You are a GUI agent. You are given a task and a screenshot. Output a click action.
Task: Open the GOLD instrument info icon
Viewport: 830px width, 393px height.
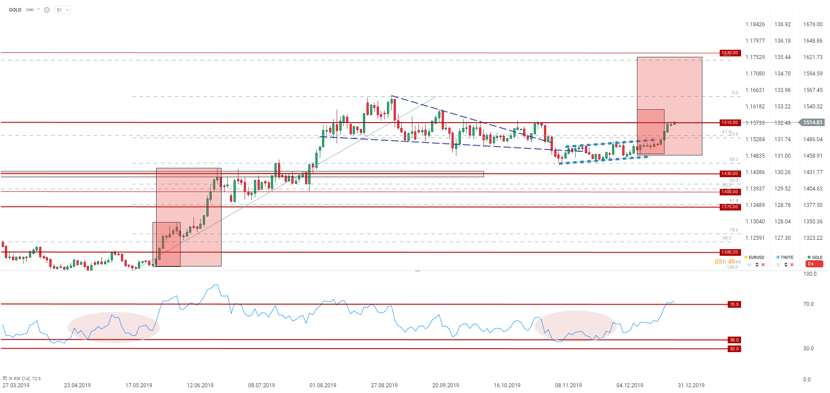[x=47, y=10]
